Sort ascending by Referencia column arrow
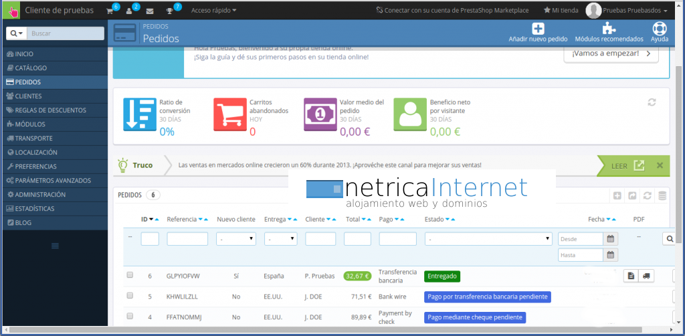This screenshot has width=685, height=336. click(x=206, y=220)
